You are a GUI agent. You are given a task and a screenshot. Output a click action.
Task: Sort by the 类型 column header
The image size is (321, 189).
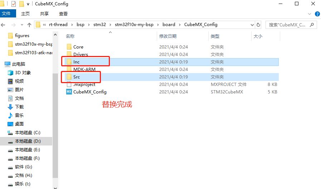pyautogui.click(x=215, y=36)
